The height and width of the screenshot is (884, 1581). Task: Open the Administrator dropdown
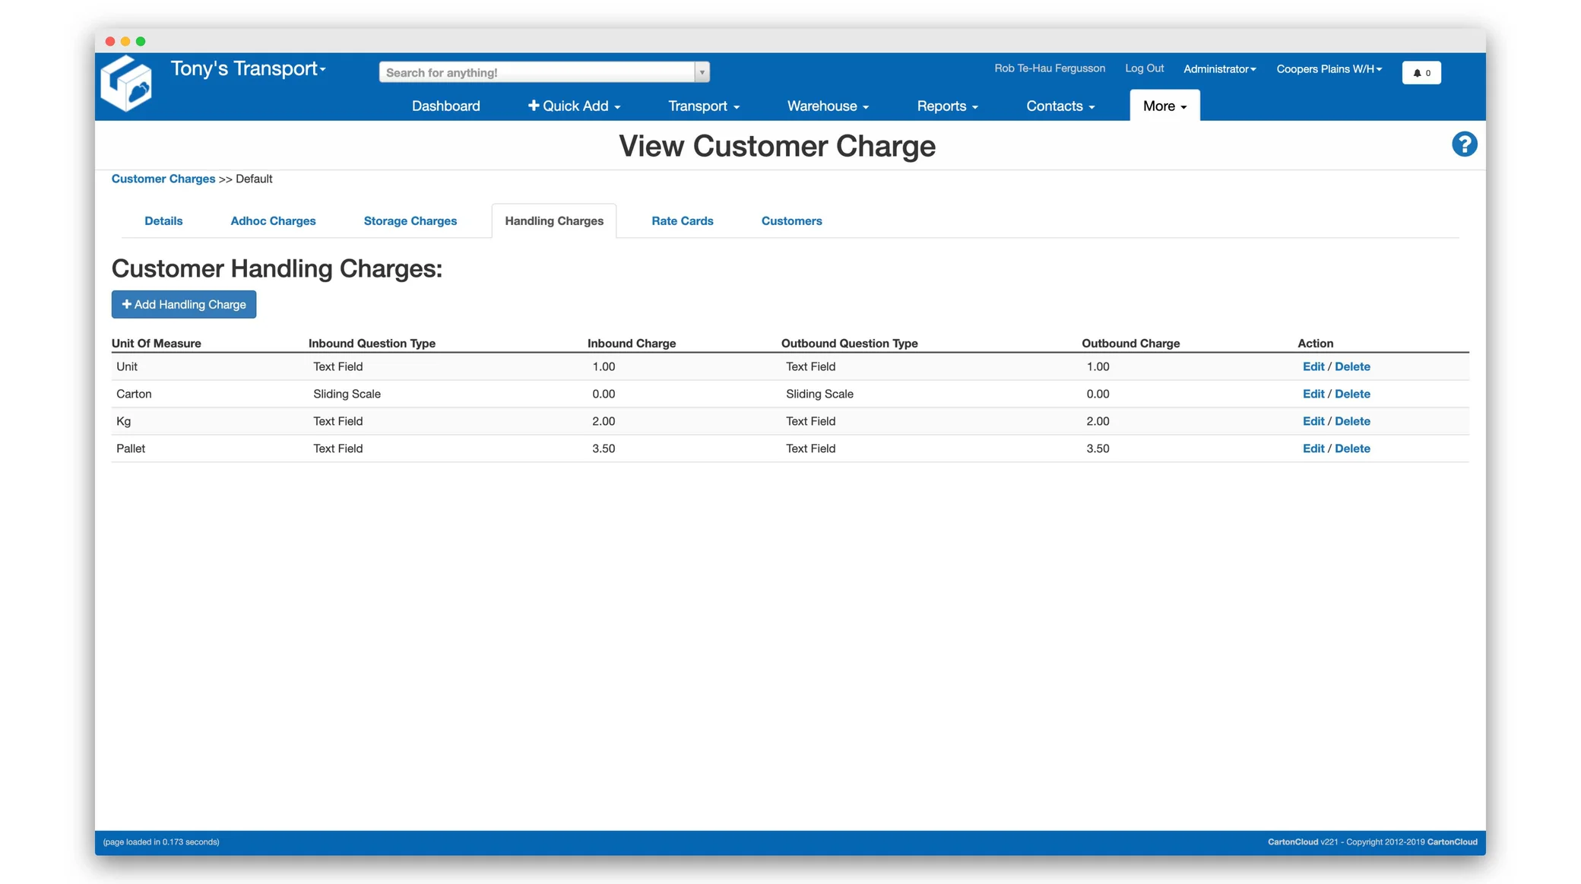tap(1219, 68)
